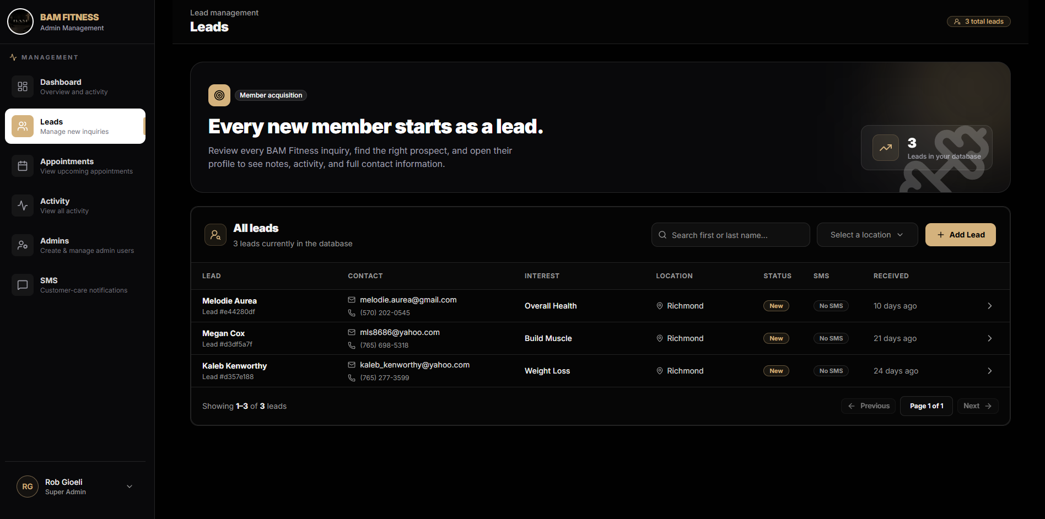Open the Dashboard grid icon
Screen dimensions: 1045x519
23,86
